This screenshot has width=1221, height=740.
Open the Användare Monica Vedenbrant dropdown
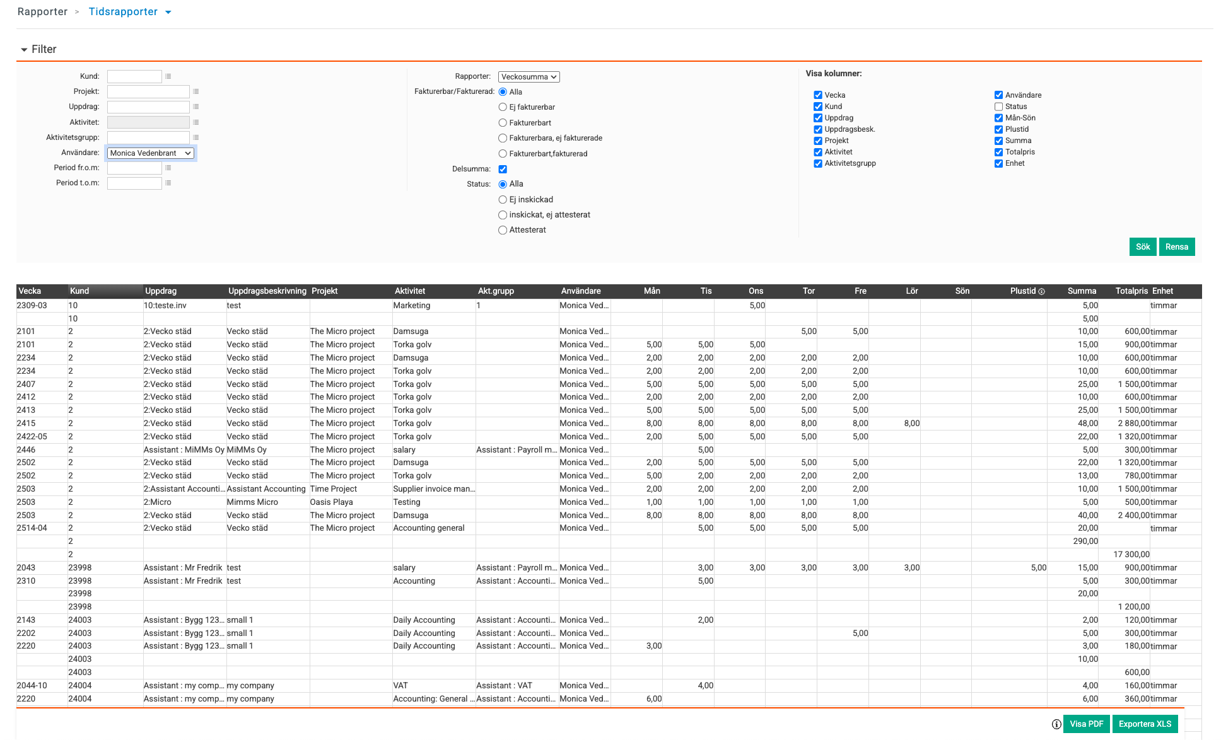tap(151, 153)
